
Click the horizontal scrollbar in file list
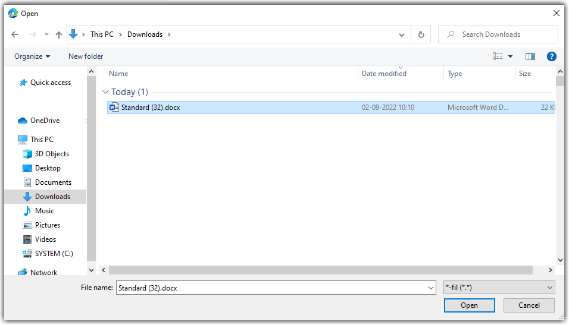coord(321,270)
